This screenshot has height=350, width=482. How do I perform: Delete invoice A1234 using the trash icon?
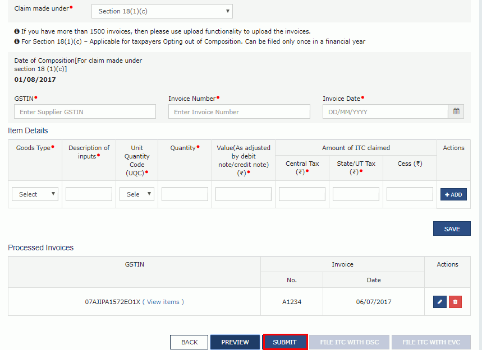455,301
